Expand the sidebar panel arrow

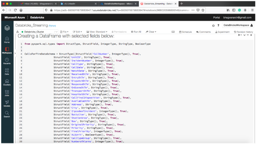[x=15, y=53]
